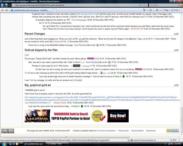
Task: Click the Creative Commons Some Rights Reserved badge
Action: (8, 131)
